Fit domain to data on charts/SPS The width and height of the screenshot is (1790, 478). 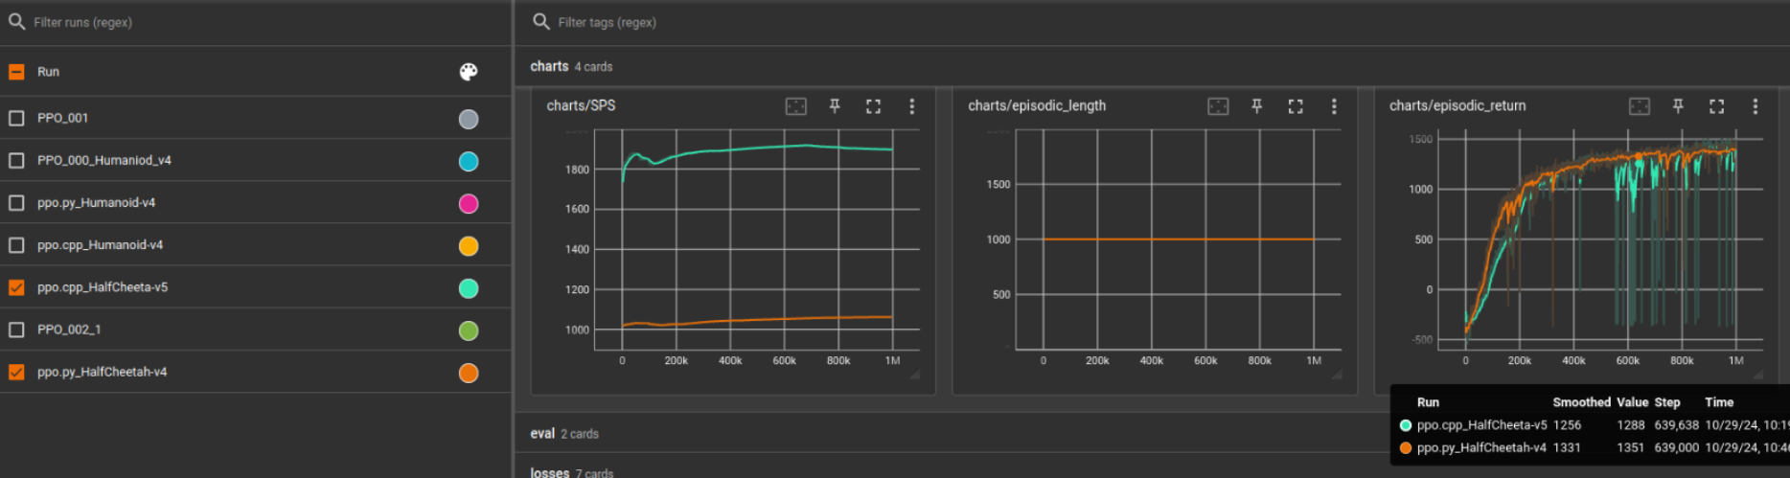click(x=796, y=106)
